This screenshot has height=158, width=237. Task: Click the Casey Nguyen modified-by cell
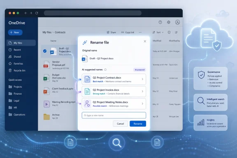tap(175, 104)
